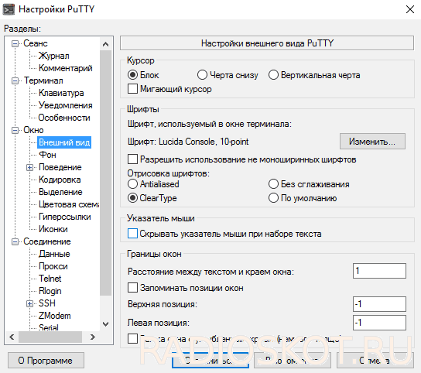Close the Настройки PuTTY window
The height and width of the screenshot is (373, 421).
410,9
